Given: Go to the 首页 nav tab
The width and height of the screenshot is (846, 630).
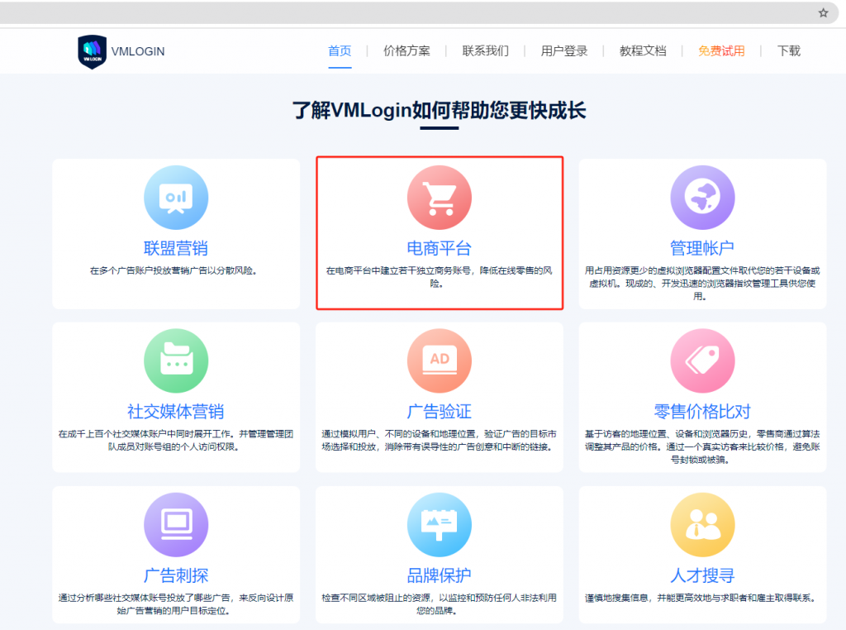Looking at the screenshot, I should [340, 51].
